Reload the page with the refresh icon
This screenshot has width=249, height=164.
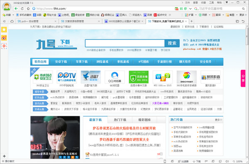22,9
